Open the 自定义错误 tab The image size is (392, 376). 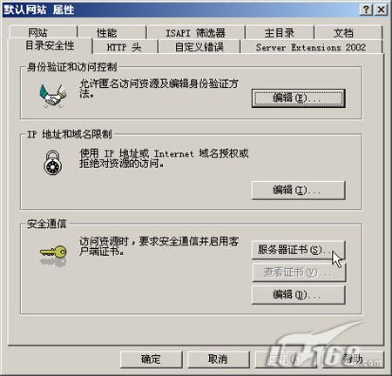pos(199,47)
